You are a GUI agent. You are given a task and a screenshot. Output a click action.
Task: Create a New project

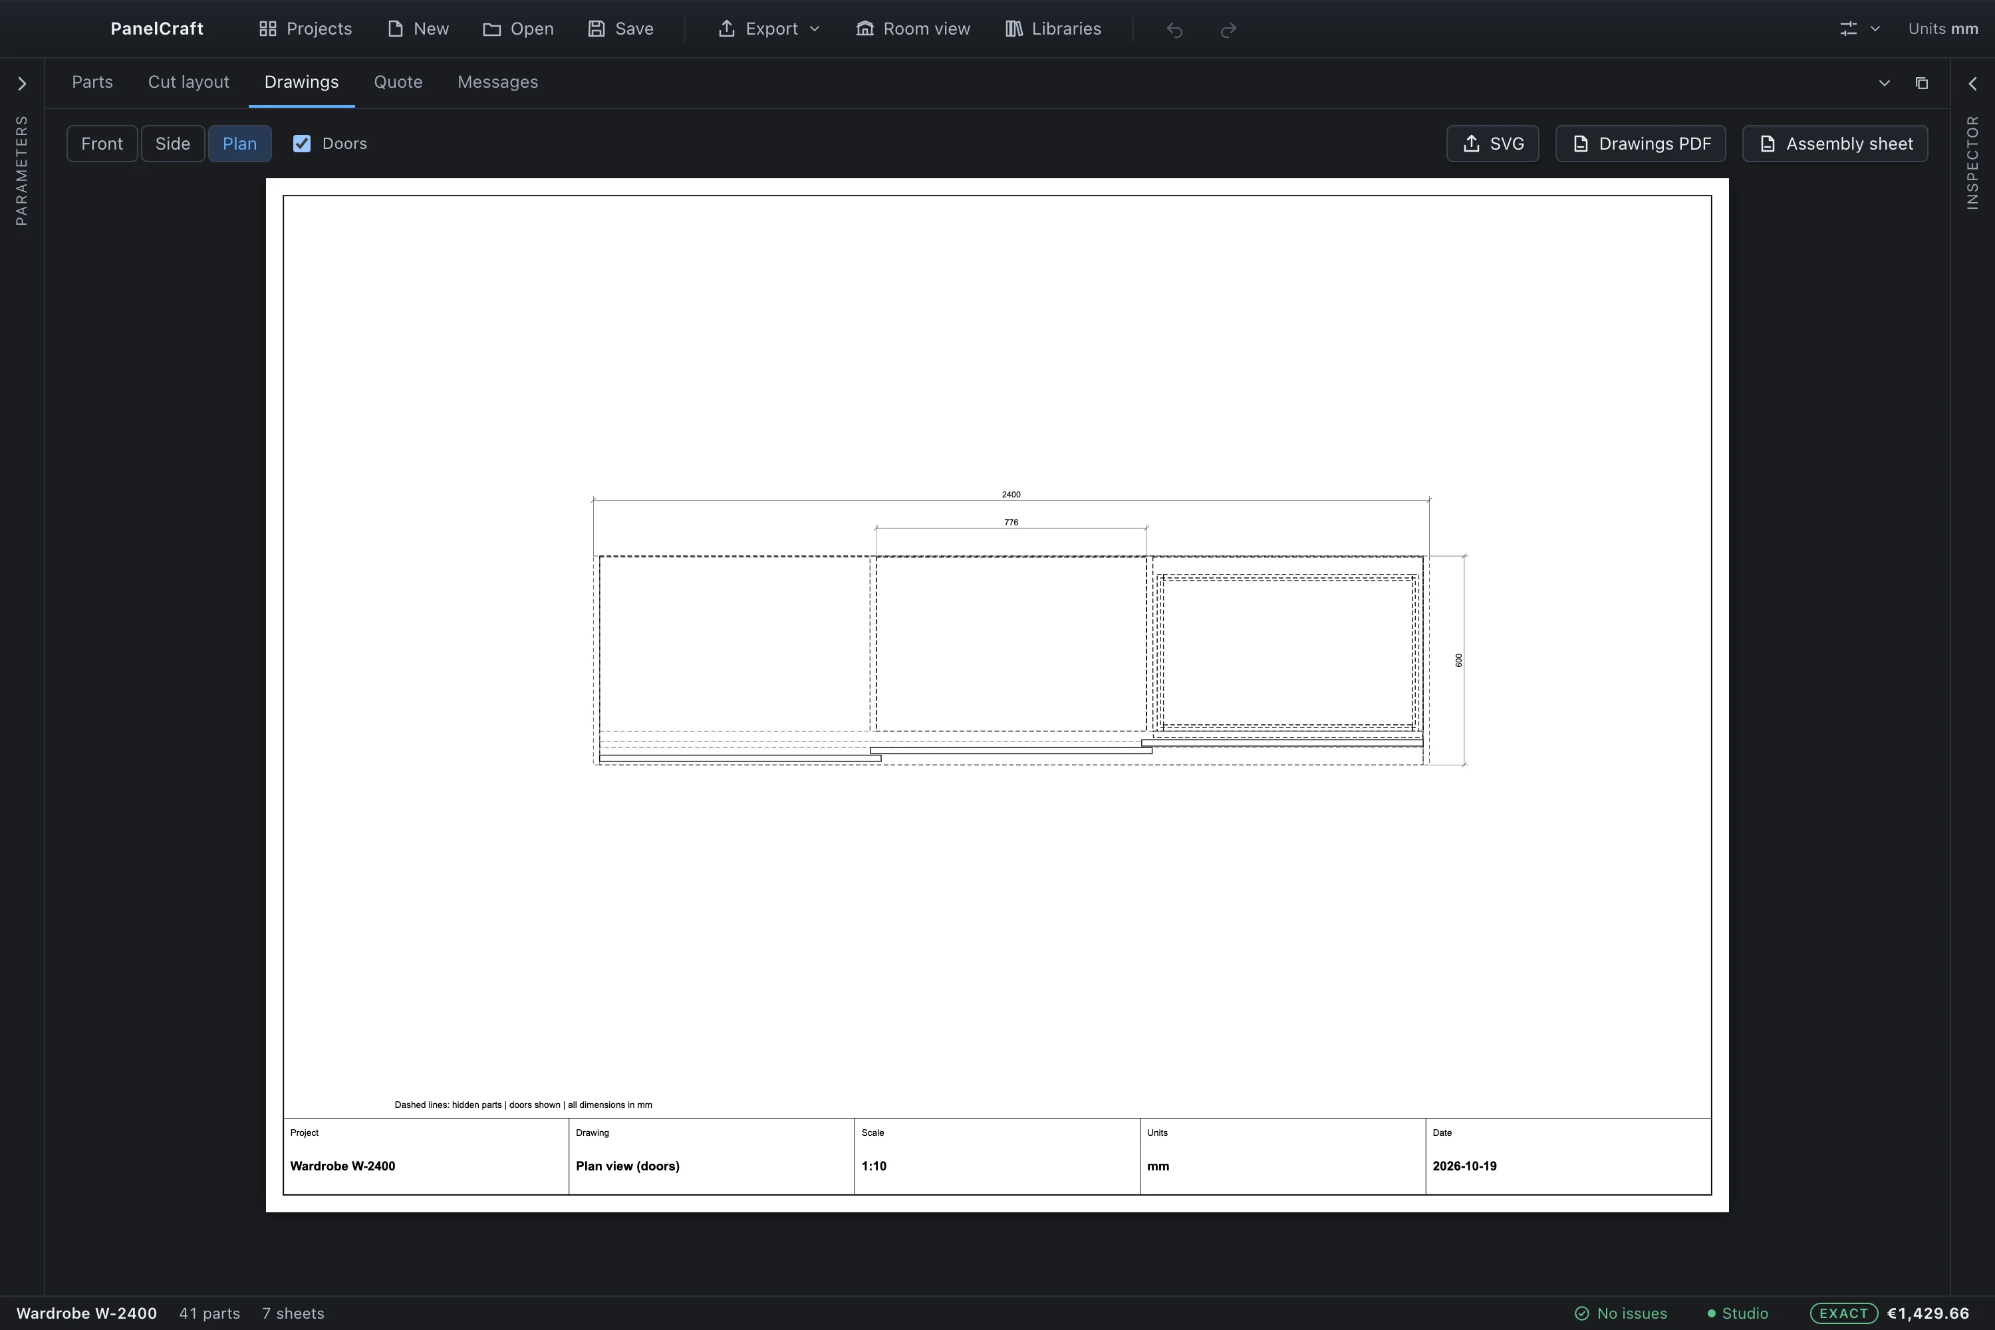[418, 29]
